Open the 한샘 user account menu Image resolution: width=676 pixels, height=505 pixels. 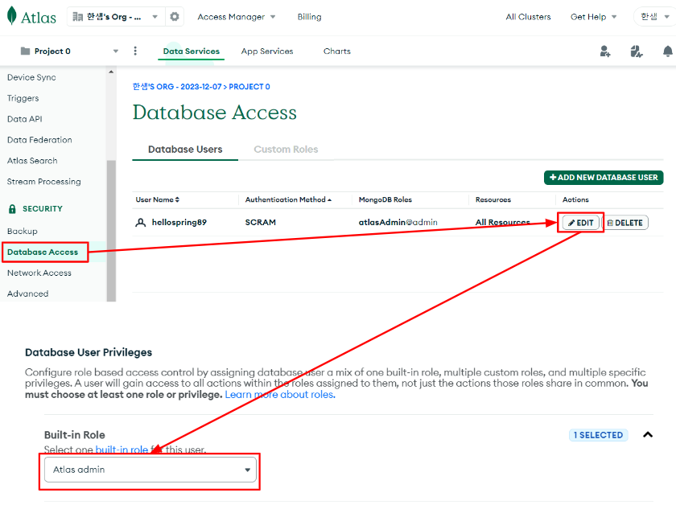[x=654, y=17]
